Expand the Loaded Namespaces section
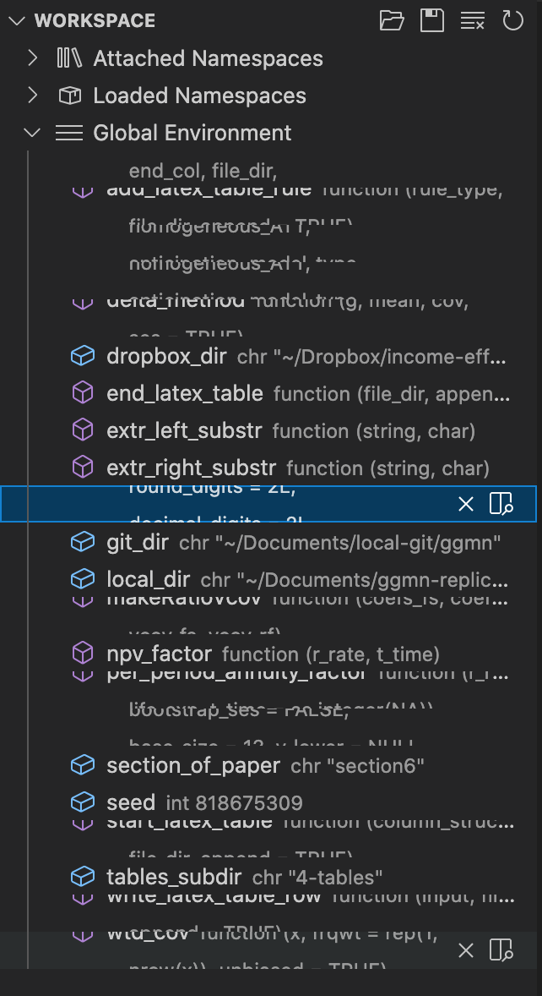542x996 pixels. click(32, 96)
